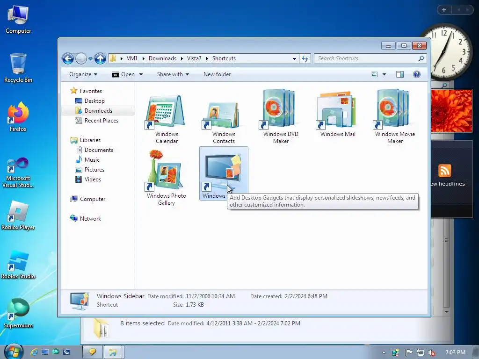Open the Organize menu
Image resolution: width=479 pixels, height=359 pixels.
(x=83, y=74)
